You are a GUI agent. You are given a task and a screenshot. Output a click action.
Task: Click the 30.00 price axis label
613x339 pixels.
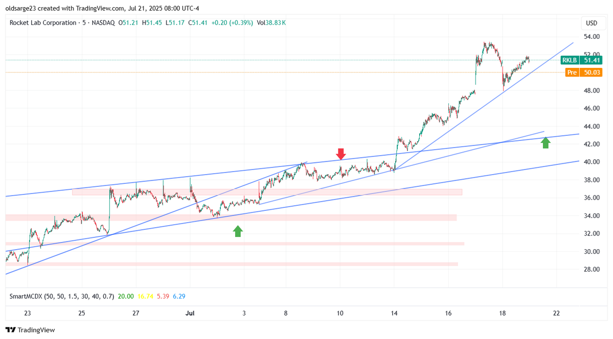(x=592, y=252)
